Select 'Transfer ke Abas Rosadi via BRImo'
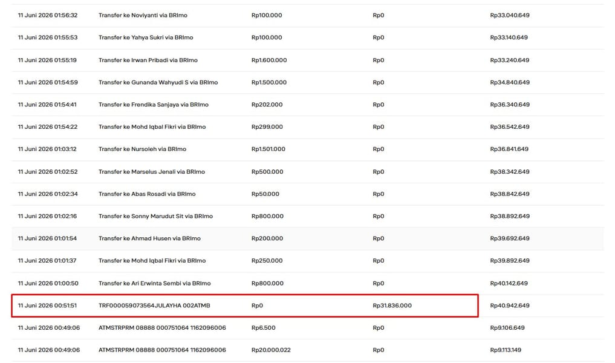Viewport: 615px width, 363px height. tap(147, 194)
